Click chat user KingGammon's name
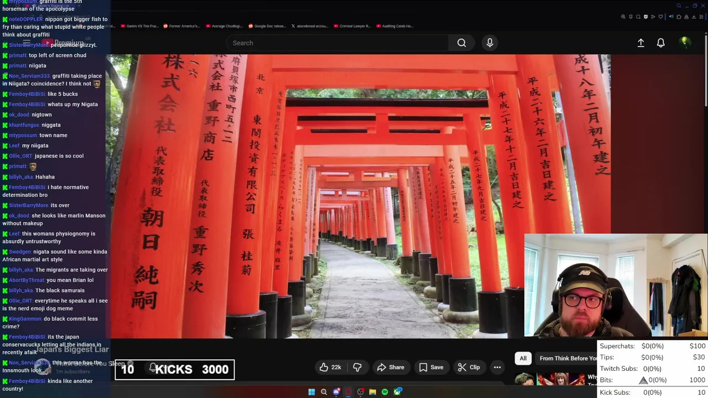This screenshot has width=708, height=398. (x=25, y=319)
